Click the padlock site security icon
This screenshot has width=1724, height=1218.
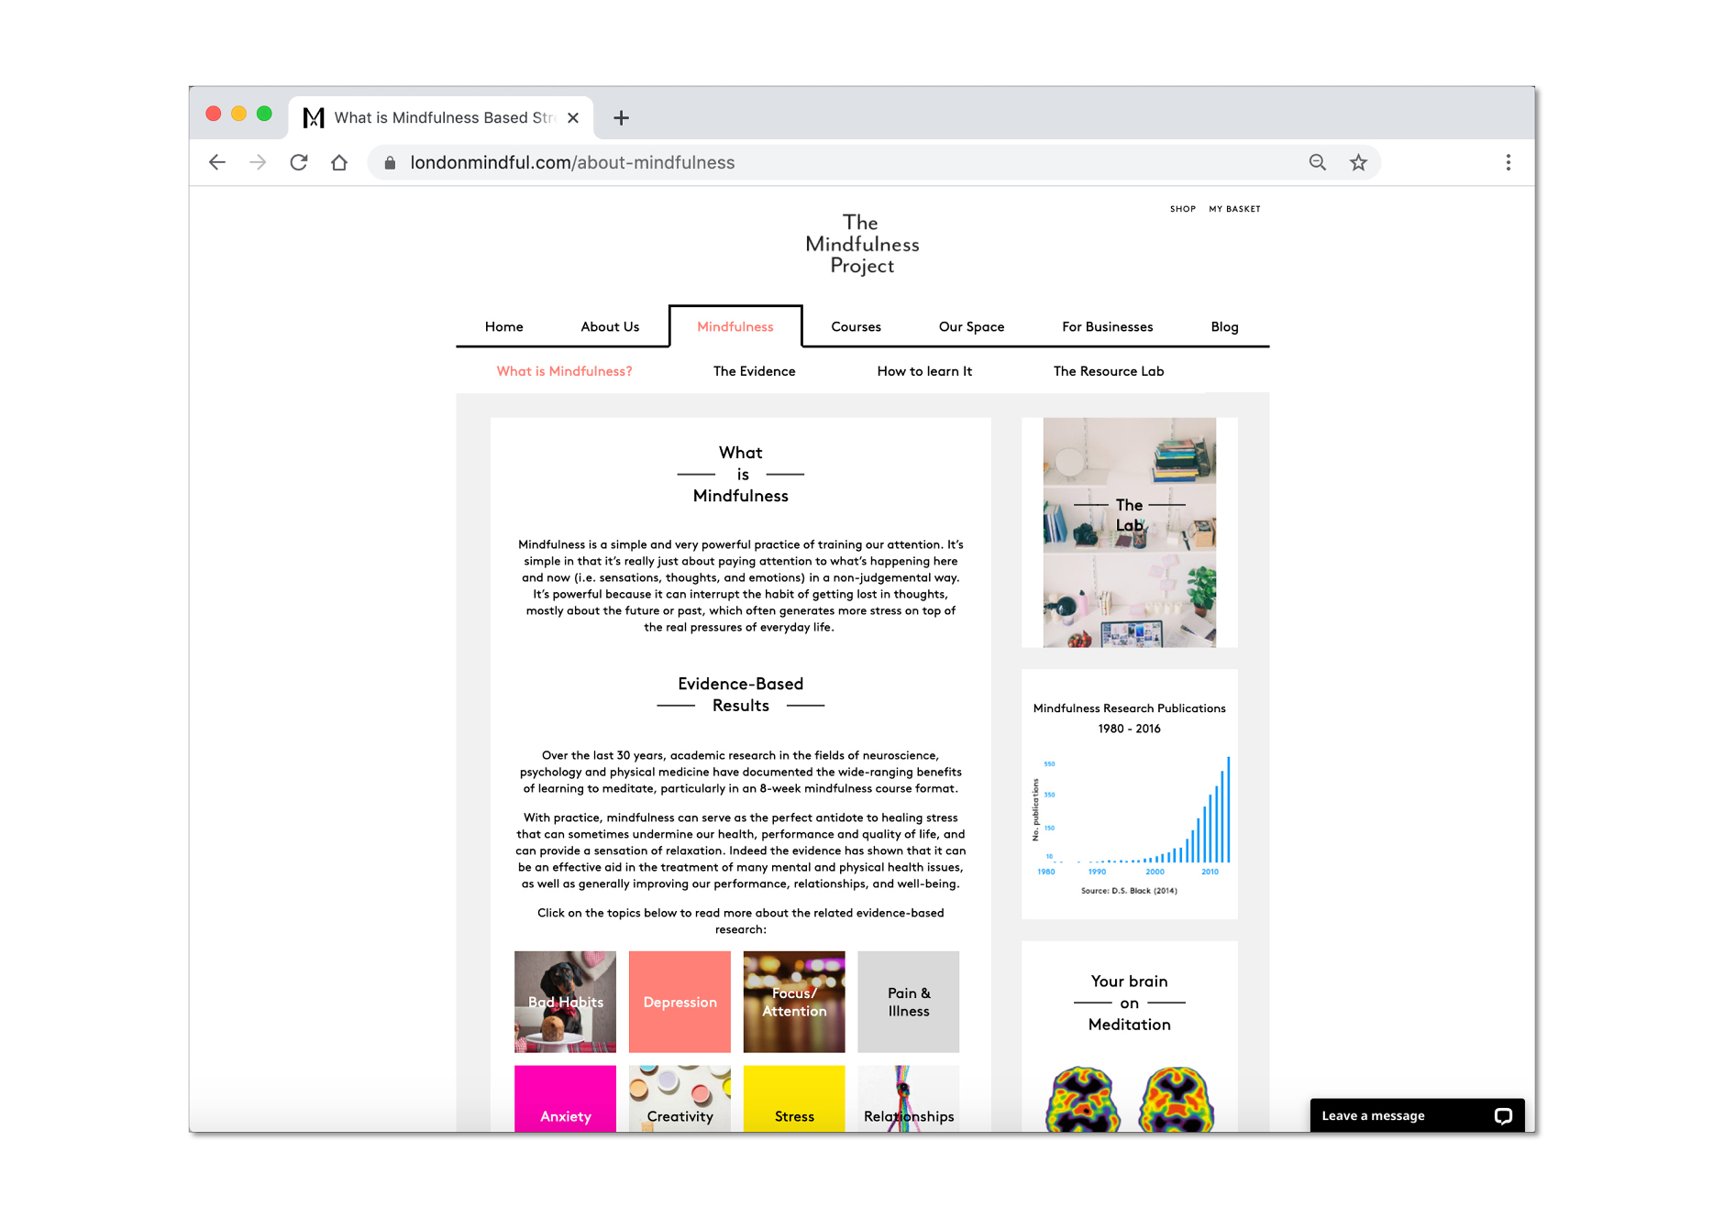[390, 163]
